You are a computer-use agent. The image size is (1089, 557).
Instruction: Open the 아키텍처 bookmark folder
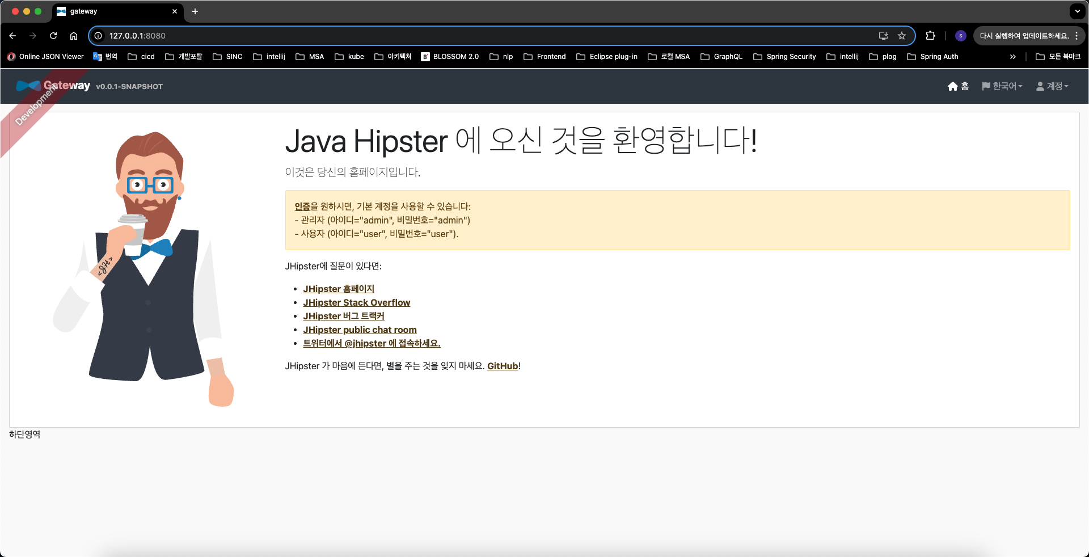click(393, 57)
